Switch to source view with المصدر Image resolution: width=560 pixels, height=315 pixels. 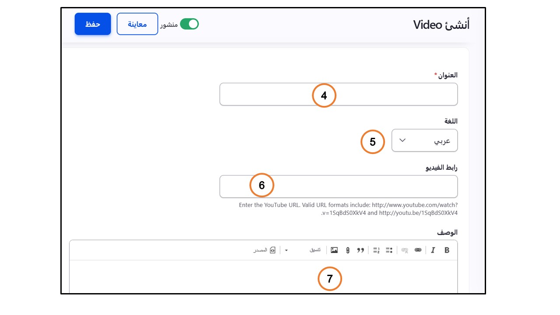pos(264,250)
